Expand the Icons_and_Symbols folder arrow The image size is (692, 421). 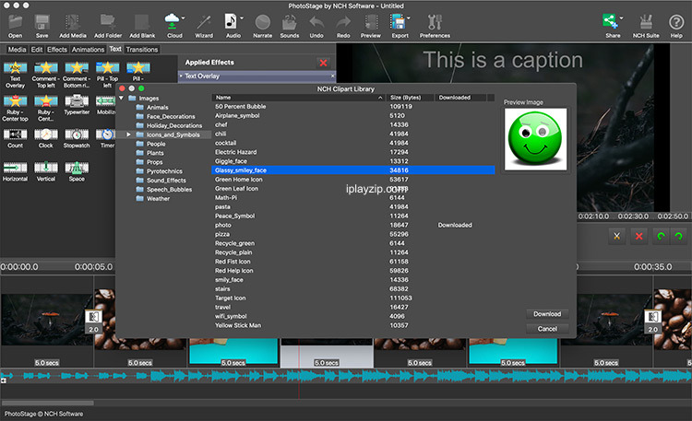tap(128, 134)
